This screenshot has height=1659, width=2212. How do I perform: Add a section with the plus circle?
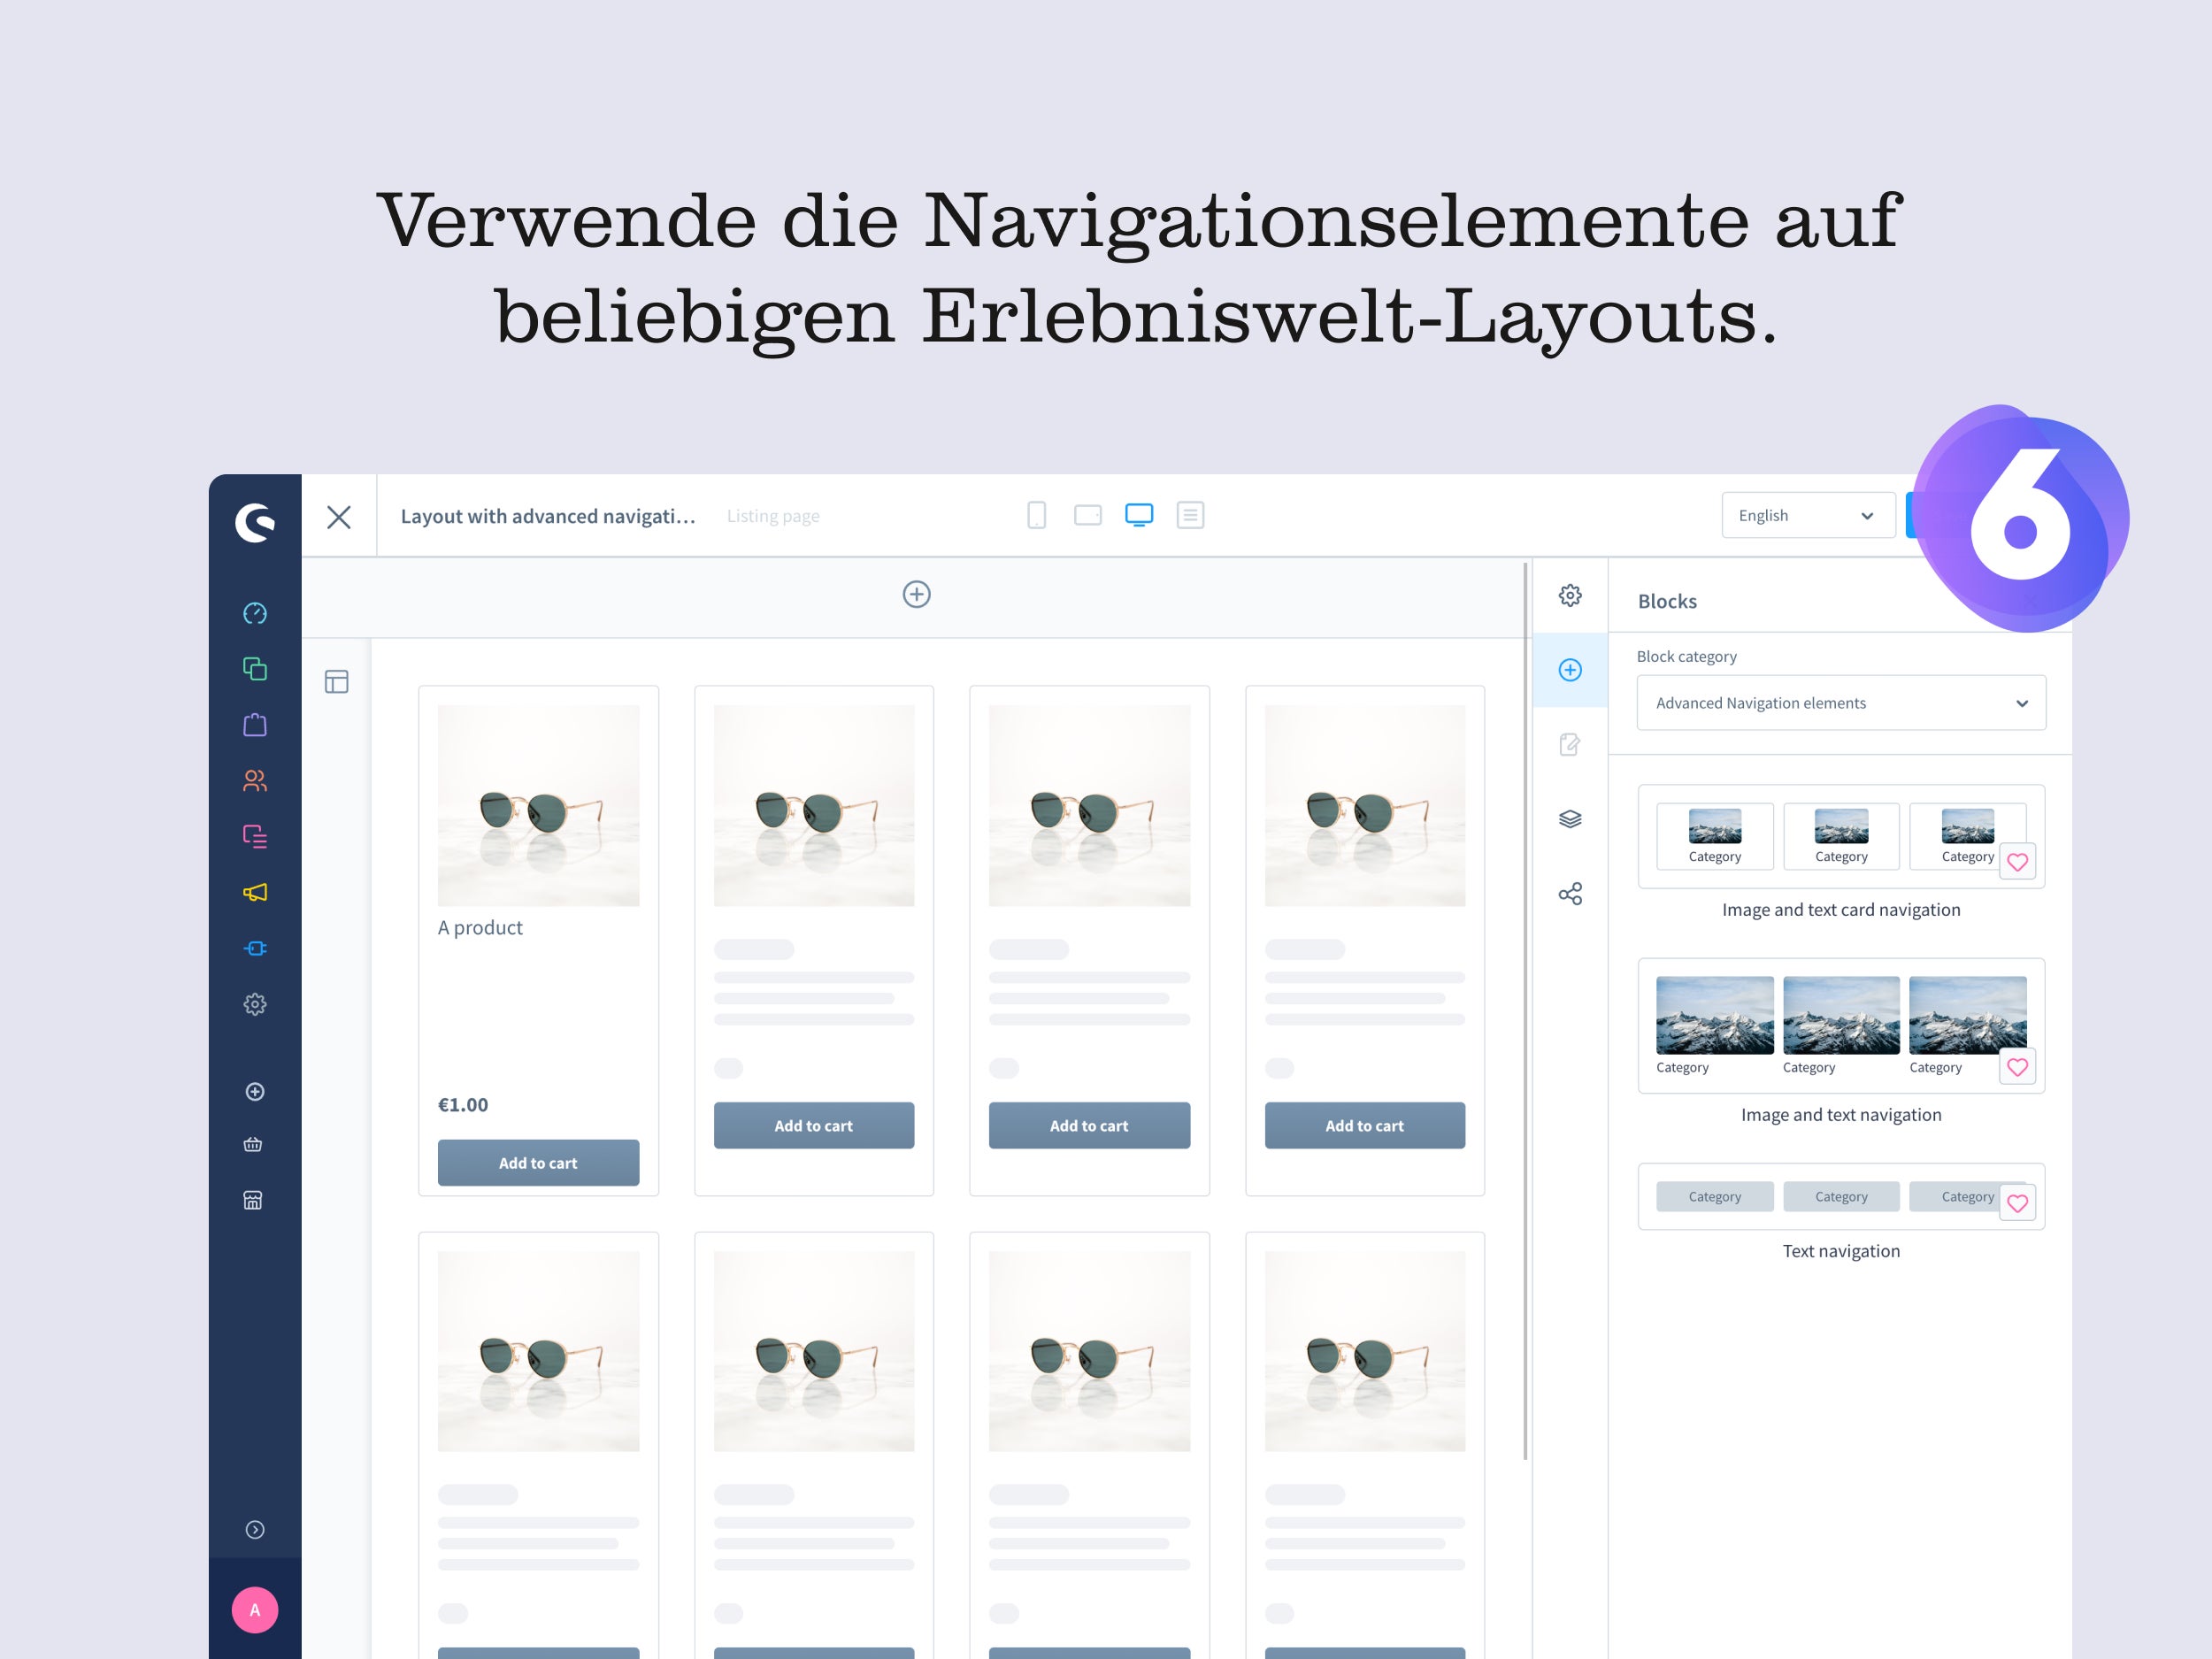coord(917,594)
